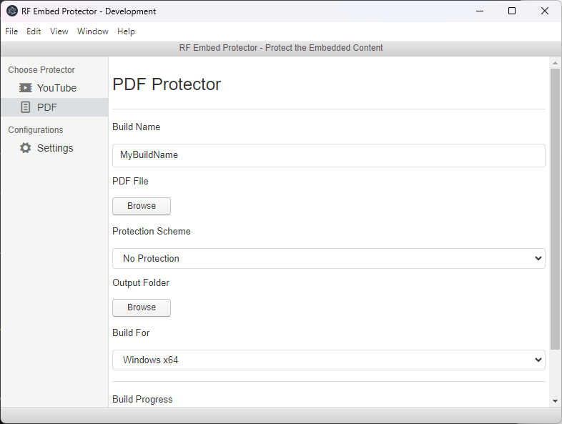Open the Protection Scheme dropdown
The image size is (562, 424).
(x=329, y=258)
